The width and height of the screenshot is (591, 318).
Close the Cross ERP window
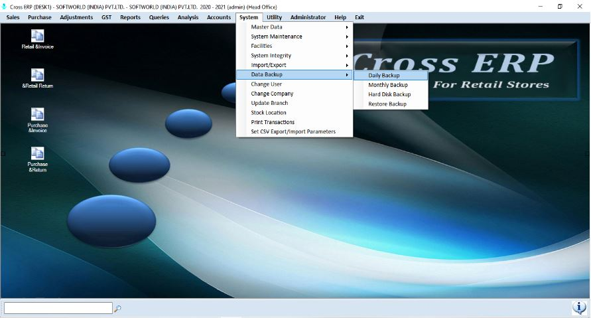coord(580,7)
